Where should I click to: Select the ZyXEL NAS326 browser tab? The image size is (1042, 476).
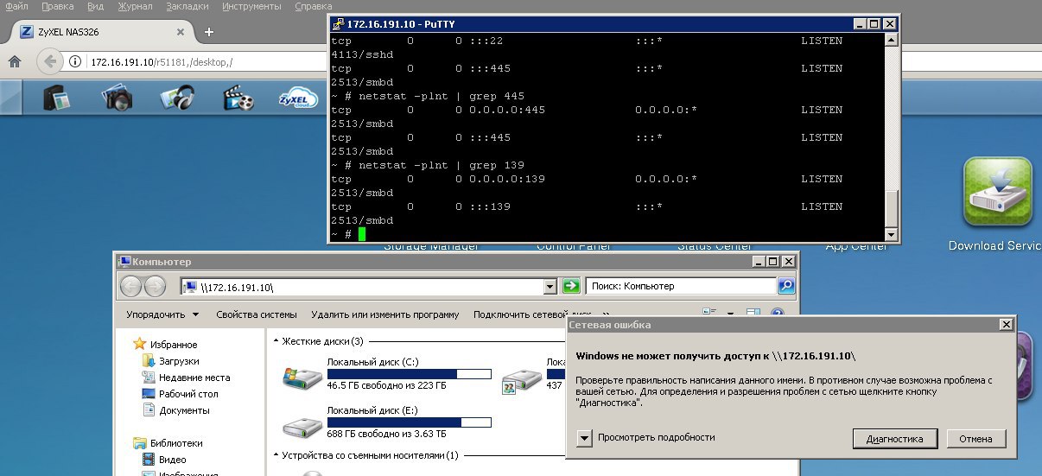101,32
